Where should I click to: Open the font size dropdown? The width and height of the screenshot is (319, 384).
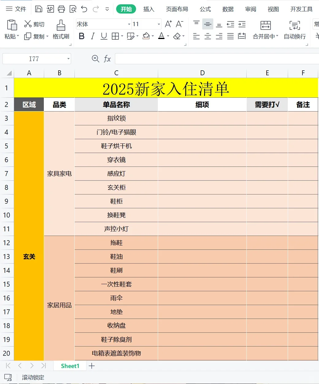click(x=158, y=24)
